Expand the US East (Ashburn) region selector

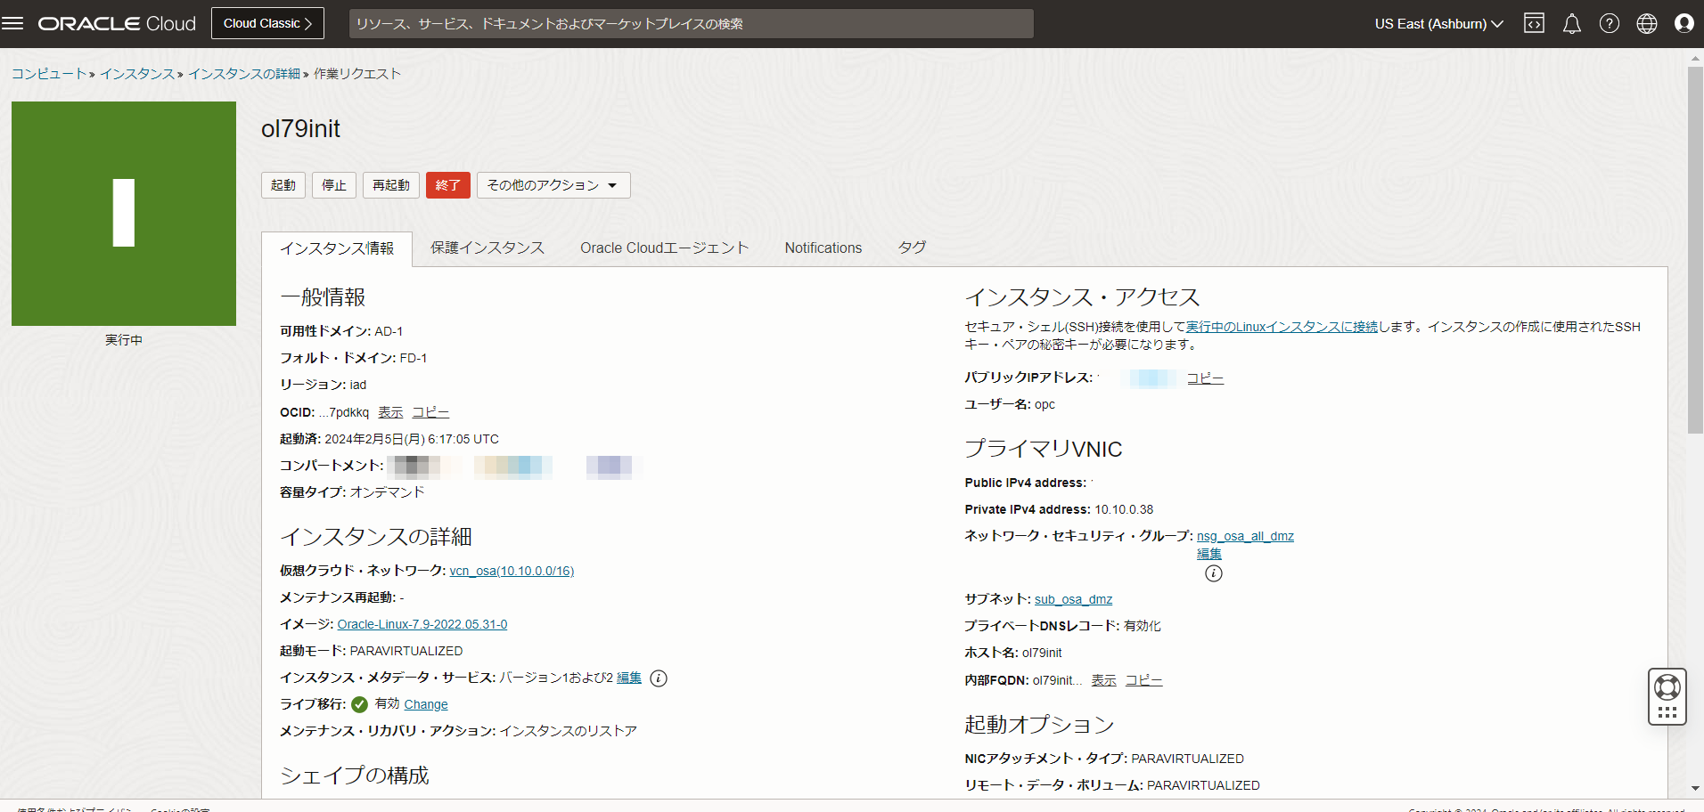point(1438,24)
